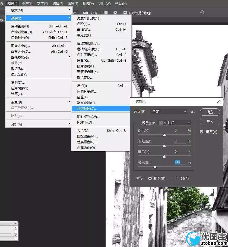Close the 可选颜色 dialog

(x=219, y=101)
